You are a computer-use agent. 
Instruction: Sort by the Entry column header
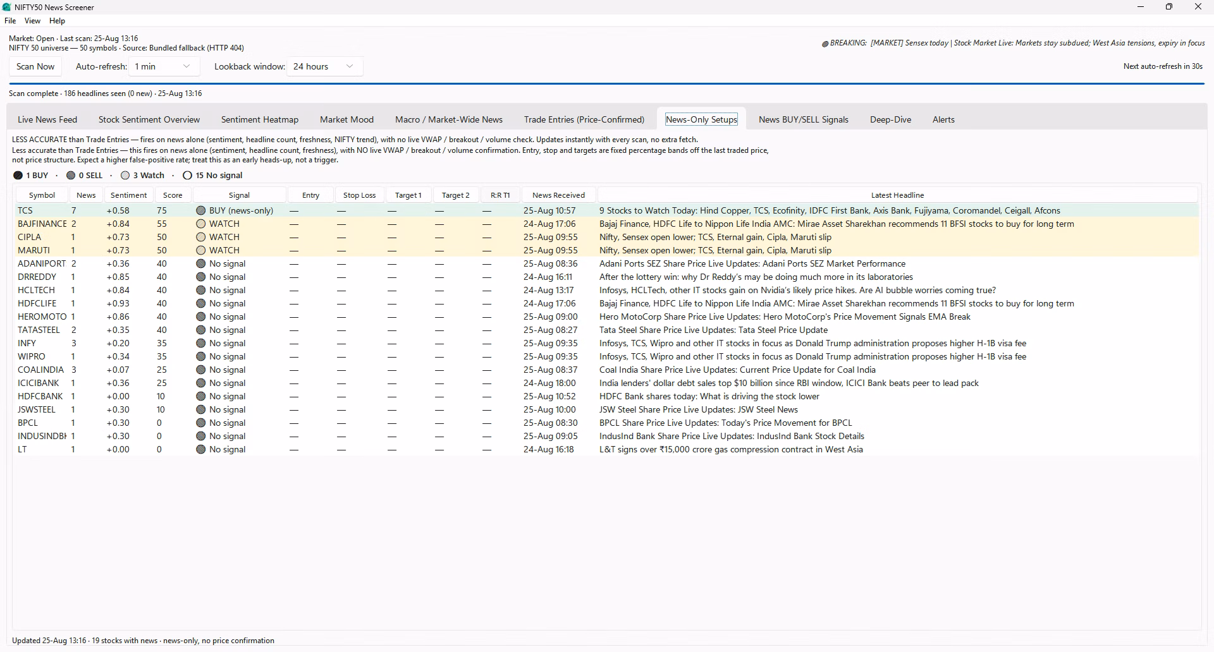[x=310, y=195]
